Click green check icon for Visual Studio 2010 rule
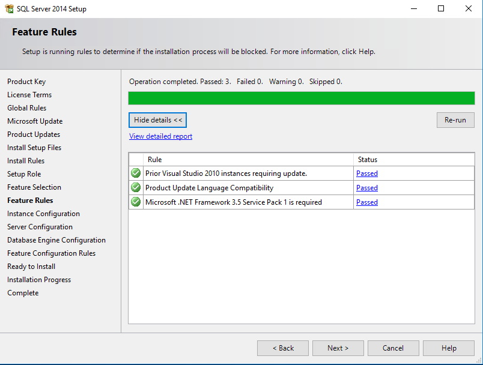Image resolution: width=483 pixels, height=365 pixels. click(136, 173)
